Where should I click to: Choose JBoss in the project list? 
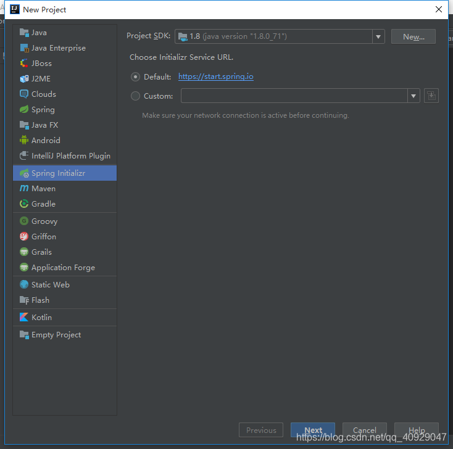[41, 64]
